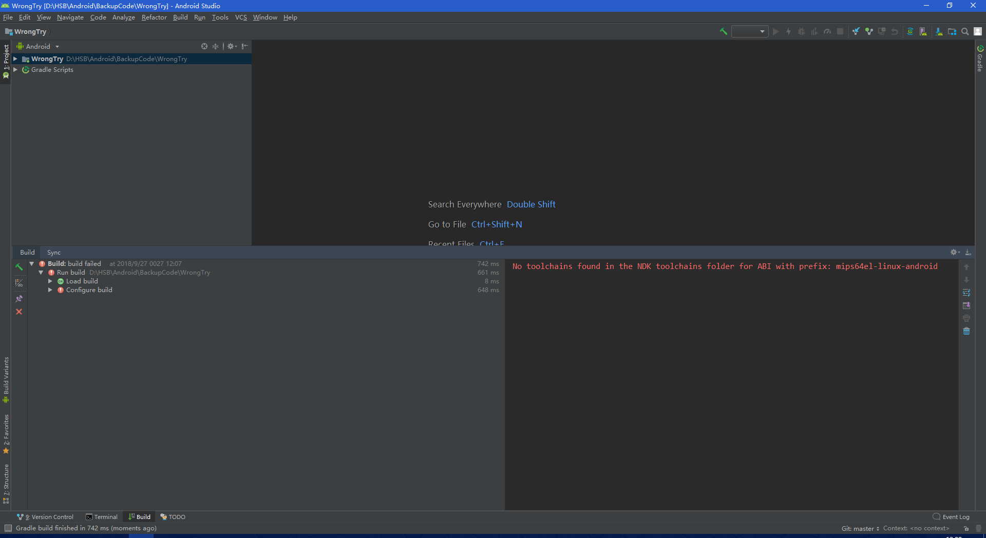Click Scroll from Source target icon in Project panel

(x=204, y=46)
